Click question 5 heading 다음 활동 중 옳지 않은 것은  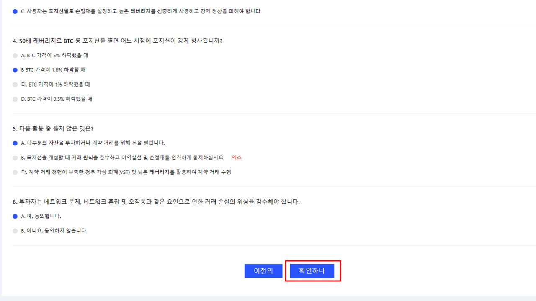coord(53,129)
